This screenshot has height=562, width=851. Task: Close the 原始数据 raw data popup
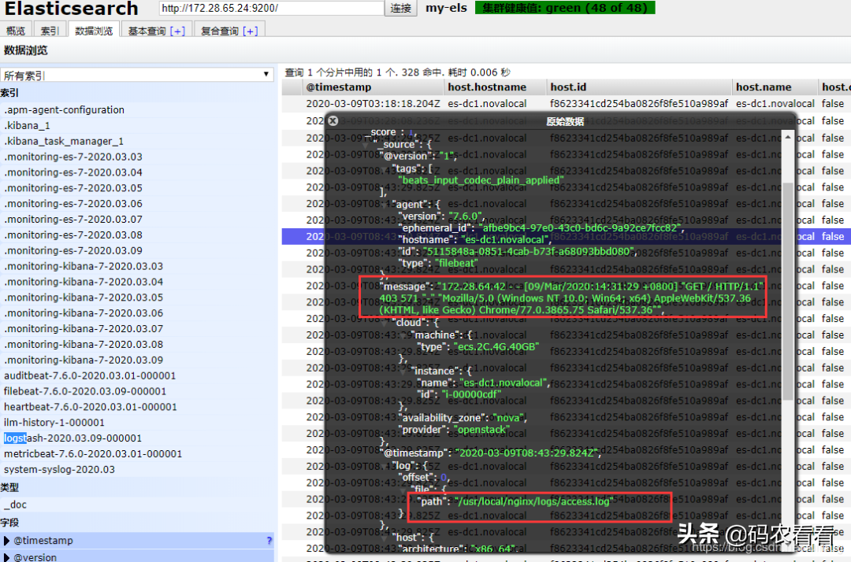(333, 120)
